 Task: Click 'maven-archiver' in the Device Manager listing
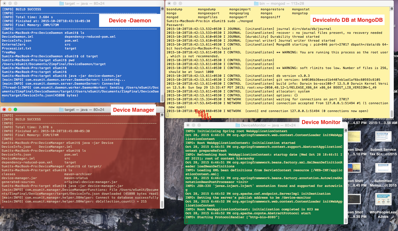(x=78, y=174)
